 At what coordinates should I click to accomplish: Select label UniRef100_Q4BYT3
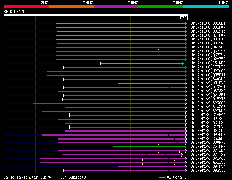(208, 99)
